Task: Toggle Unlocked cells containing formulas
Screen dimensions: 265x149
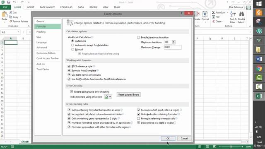Action: [138, 114]
